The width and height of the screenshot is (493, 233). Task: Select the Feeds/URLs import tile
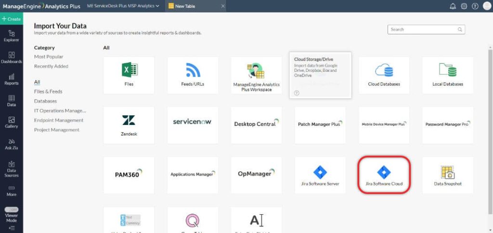coord(193,75)
